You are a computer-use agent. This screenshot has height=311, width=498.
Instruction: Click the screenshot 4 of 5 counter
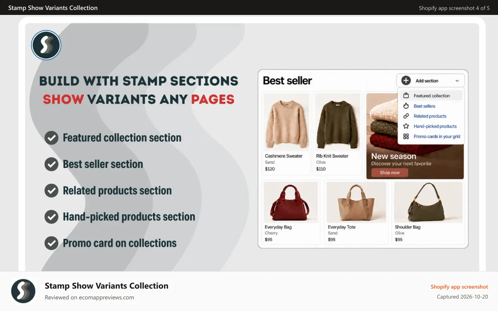point(454,8)
